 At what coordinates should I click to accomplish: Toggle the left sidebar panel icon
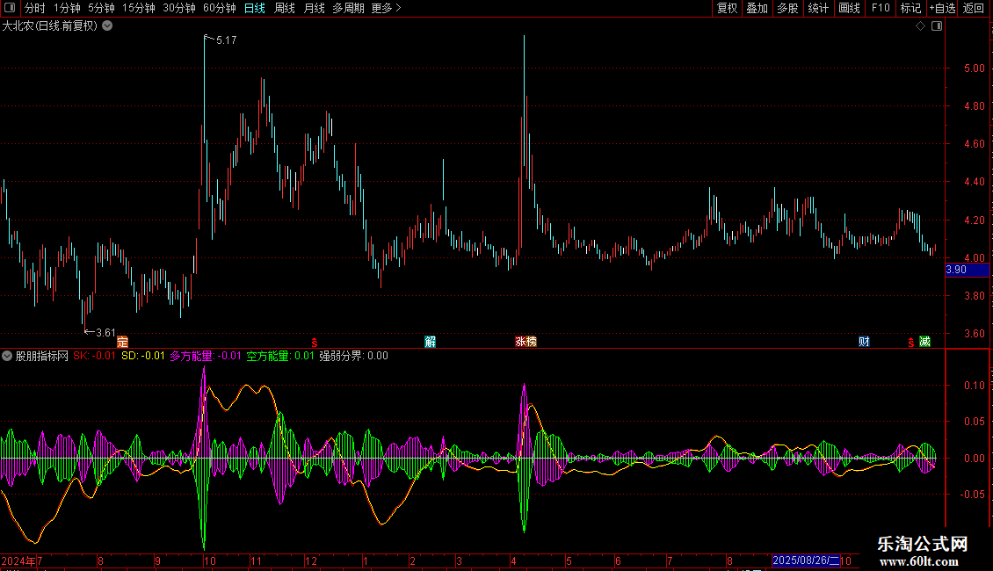click(x=9, y=8)
